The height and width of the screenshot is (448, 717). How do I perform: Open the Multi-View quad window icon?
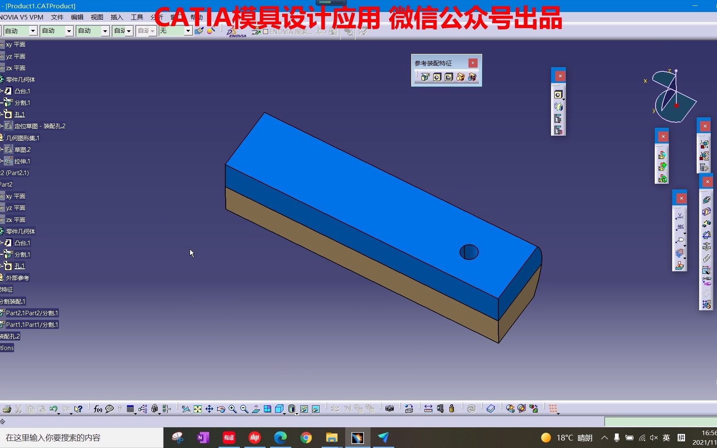point(267,409)
